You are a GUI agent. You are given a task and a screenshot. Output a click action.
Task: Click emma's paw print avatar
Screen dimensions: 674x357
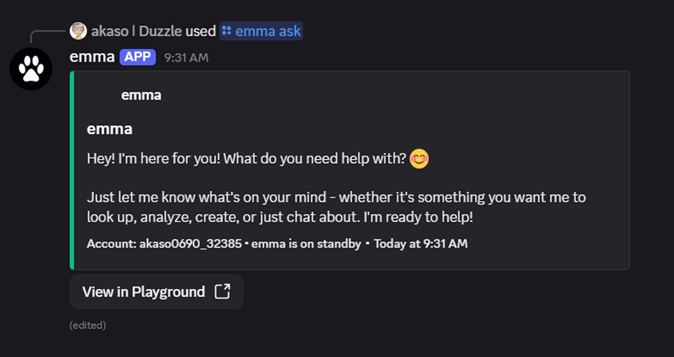point(31,69)
